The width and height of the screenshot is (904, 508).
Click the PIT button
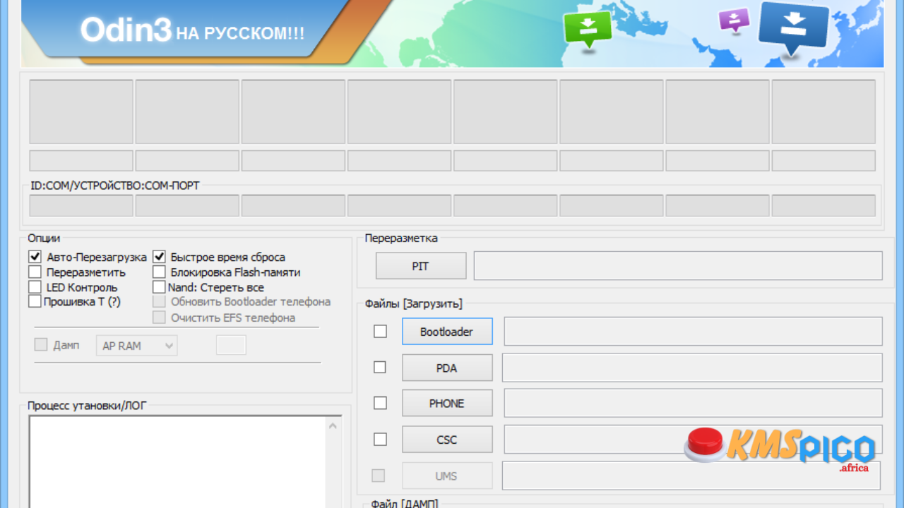coord(421,266)
